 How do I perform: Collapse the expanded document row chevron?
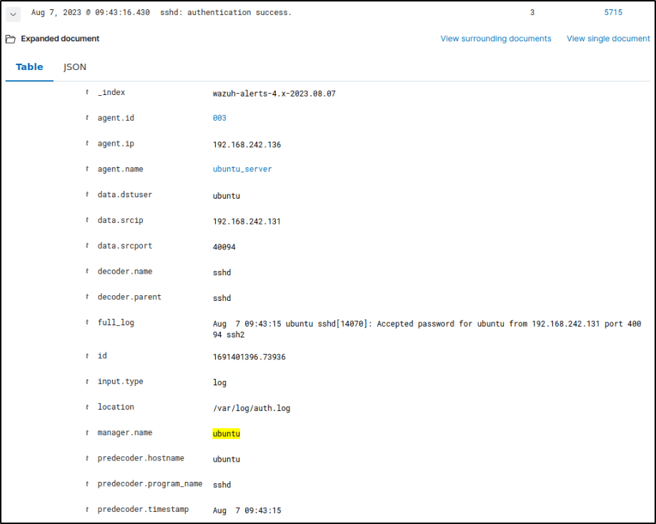14,14
